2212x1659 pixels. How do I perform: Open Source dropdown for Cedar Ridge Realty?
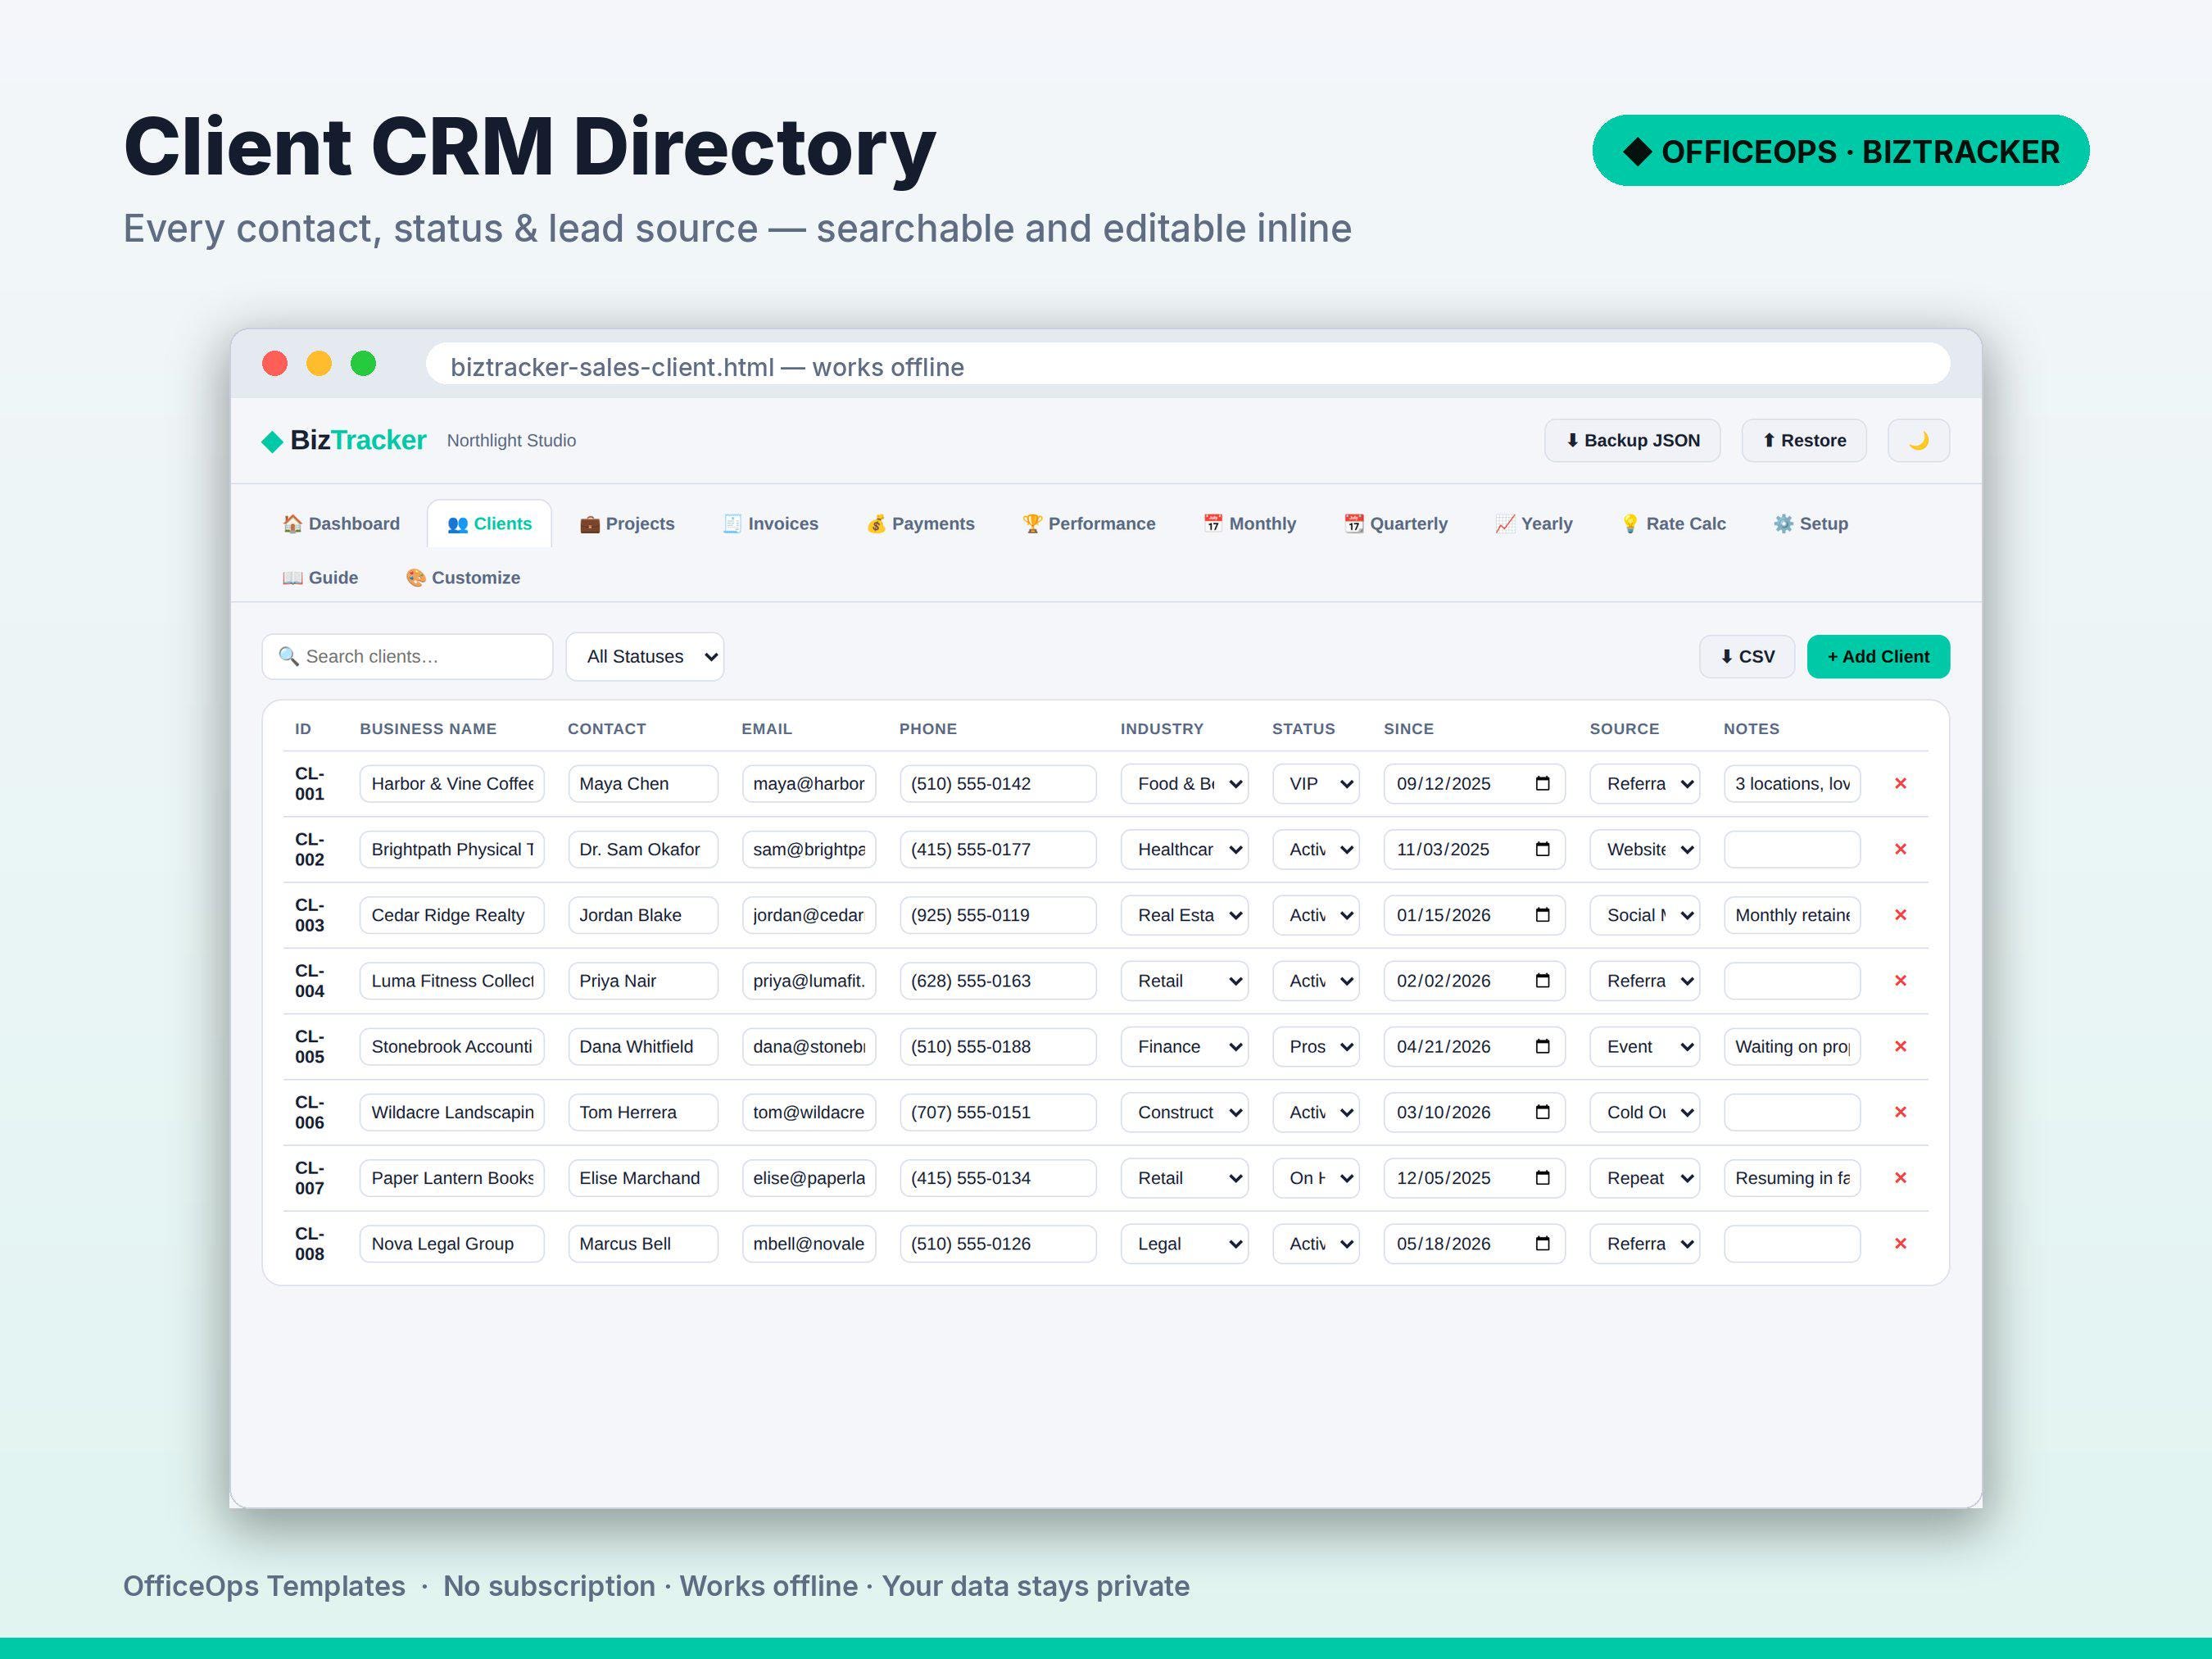(1644, 915)
